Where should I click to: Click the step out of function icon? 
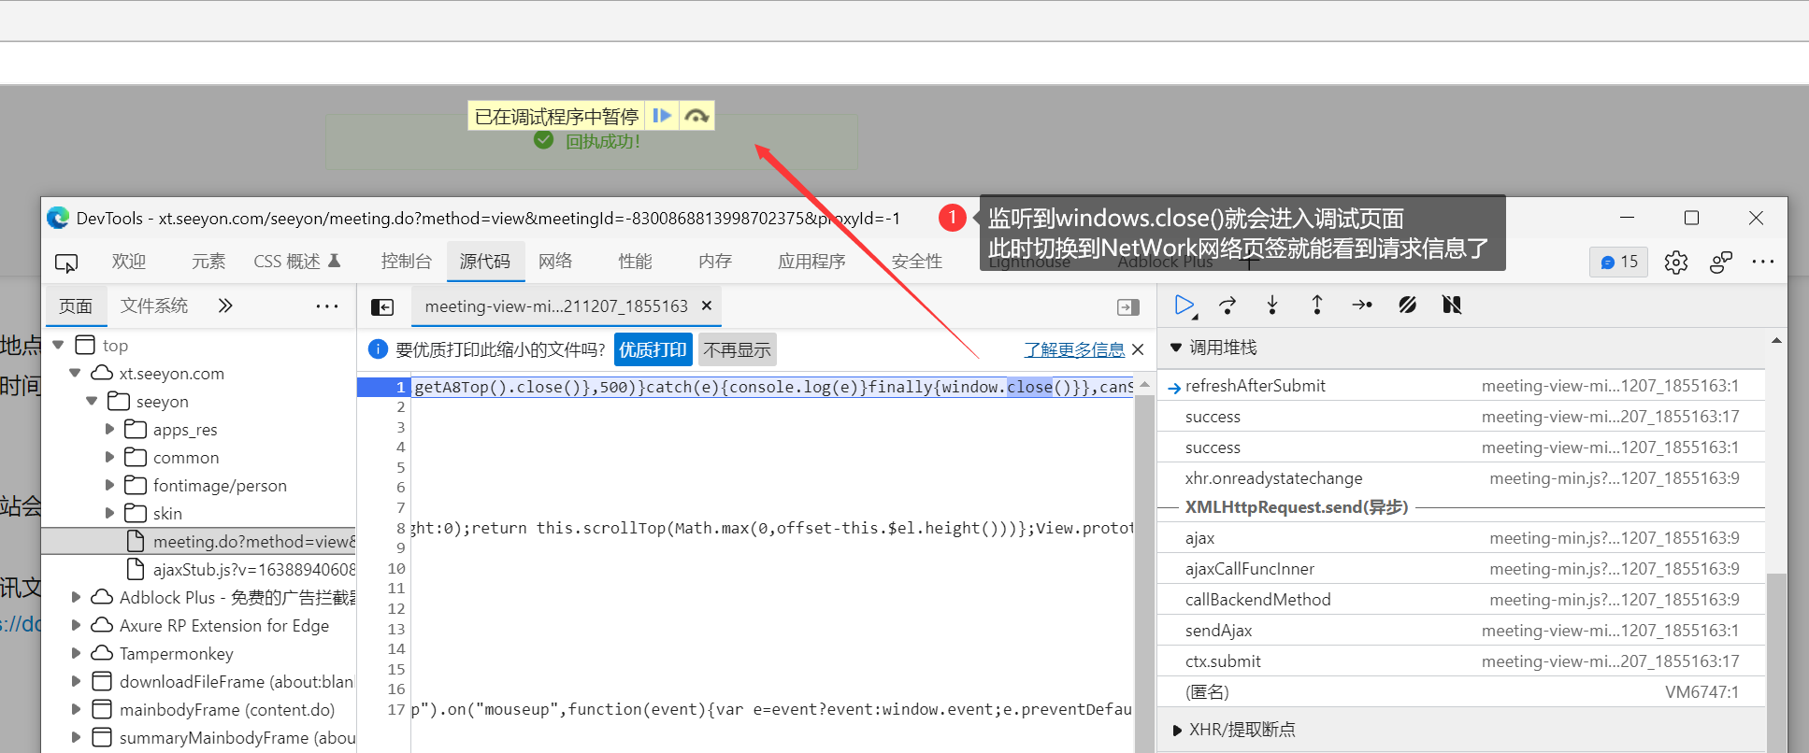coord(1317,305)
